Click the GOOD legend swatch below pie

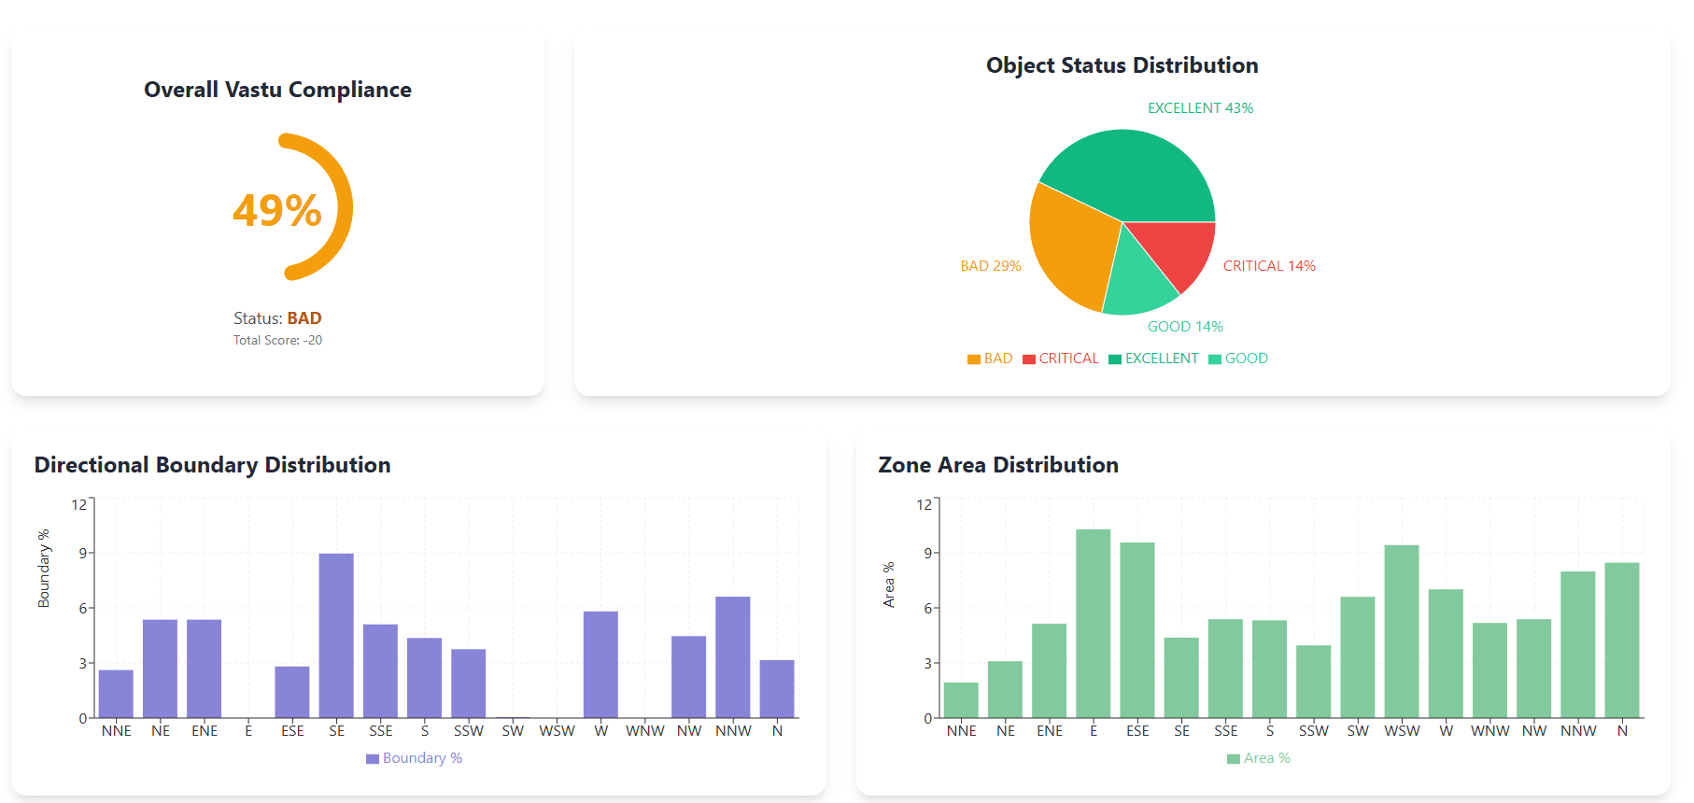[x=1215, y=359]
